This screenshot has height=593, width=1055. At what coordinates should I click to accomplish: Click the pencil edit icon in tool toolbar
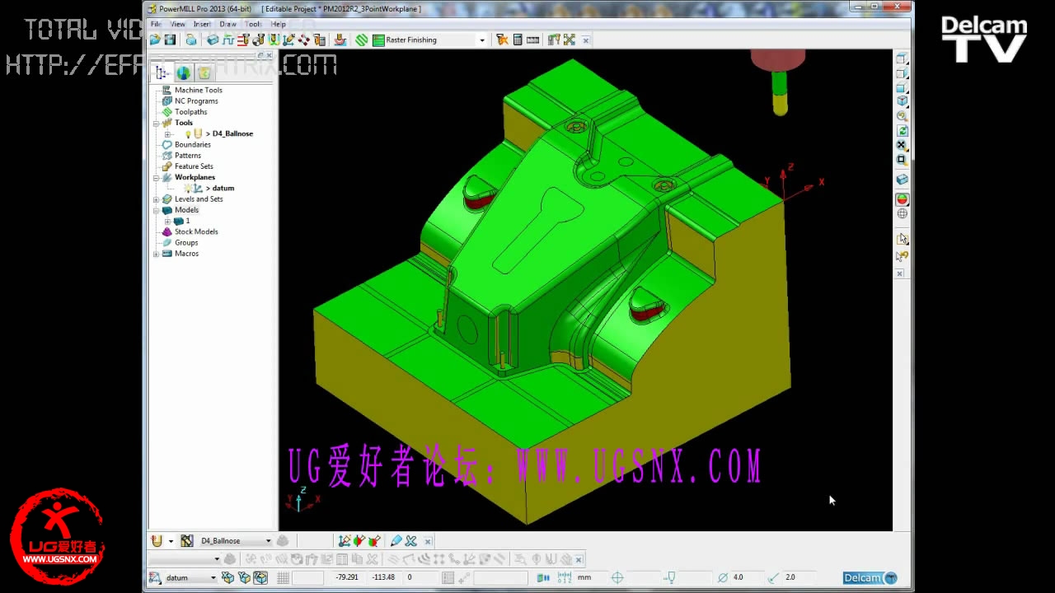[396, 541]
